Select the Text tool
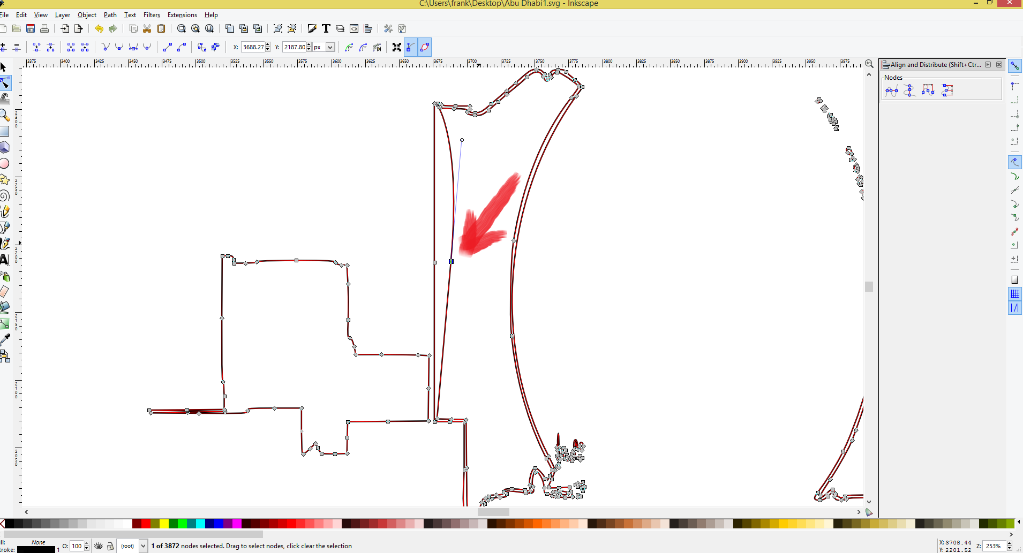 click(5, 260)
